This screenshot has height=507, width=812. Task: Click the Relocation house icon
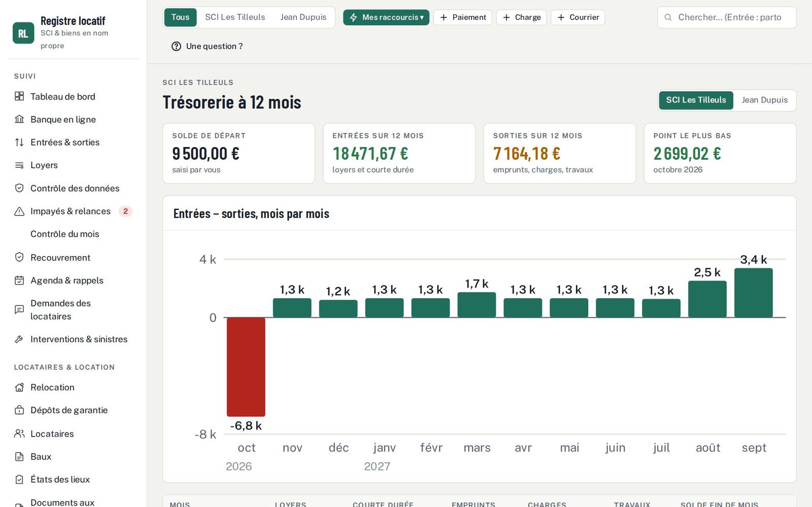pyautogui.click(x=19, y=387)
